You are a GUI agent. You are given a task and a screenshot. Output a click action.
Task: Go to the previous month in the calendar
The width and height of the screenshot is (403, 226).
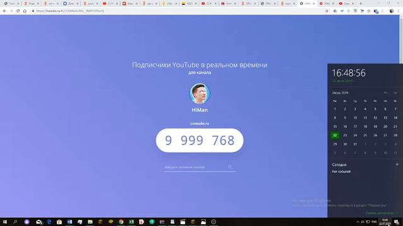(x=385, y=93)
